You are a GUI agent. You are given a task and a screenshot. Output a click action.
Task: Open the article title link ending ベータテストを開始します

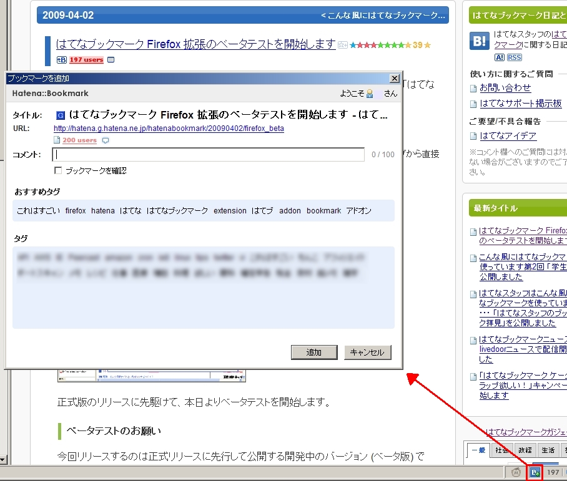[x=195, y=44]
